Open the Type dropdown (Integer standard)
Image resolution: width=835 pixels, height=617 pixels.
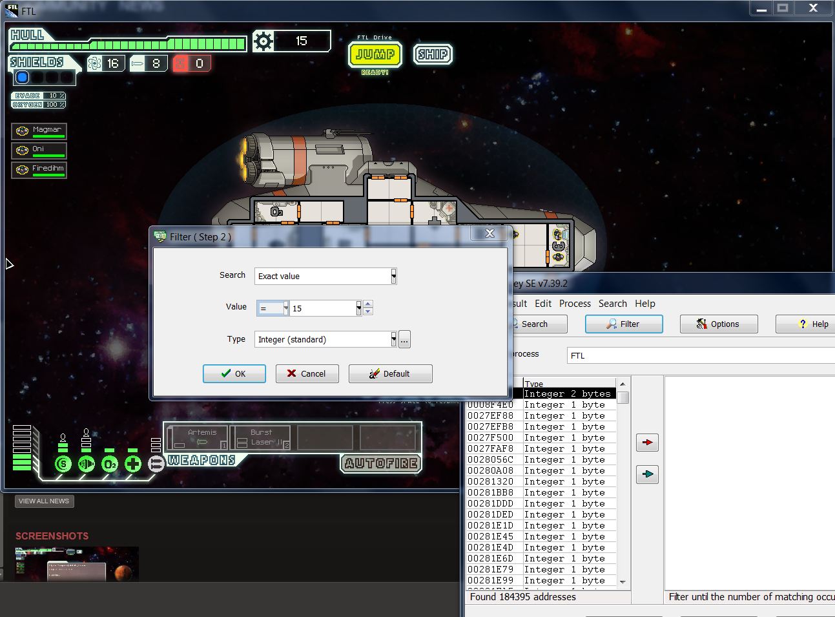tap(393, 339)
